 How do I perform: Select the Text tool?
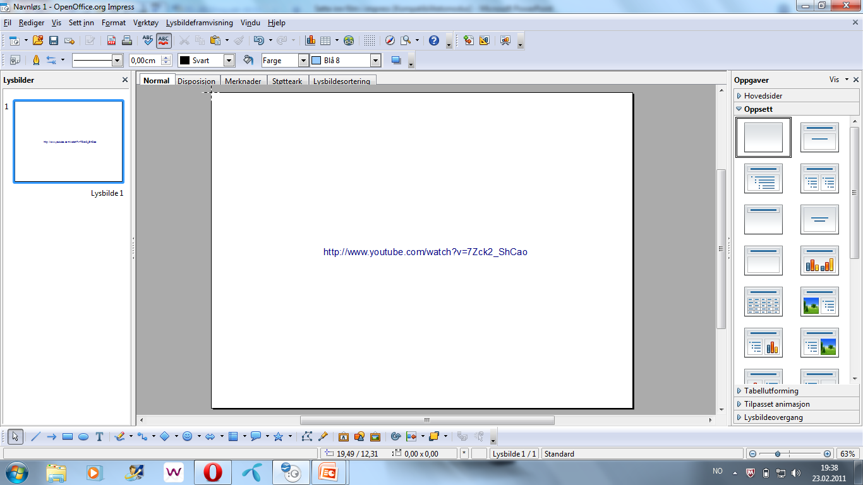(x=99, y=436)
